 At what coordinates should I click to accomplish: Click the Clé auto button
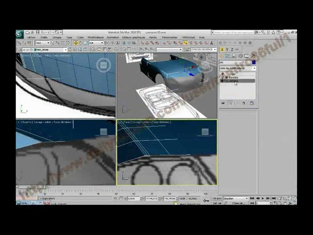point(217,198)
